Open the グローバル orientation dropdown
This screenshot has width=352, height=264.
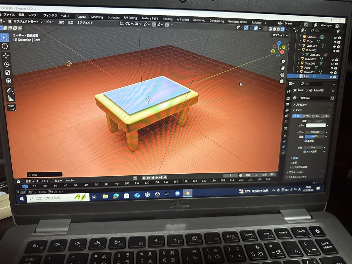click(131, 24)
